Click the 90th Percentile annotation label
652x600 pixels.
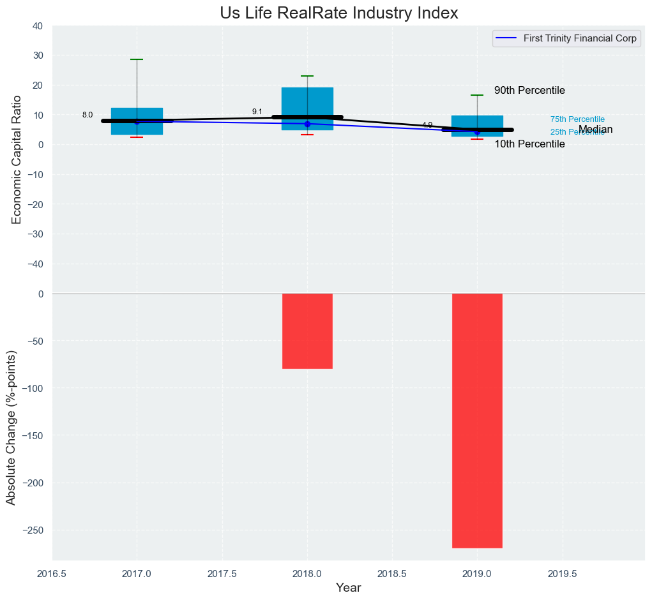529,91
